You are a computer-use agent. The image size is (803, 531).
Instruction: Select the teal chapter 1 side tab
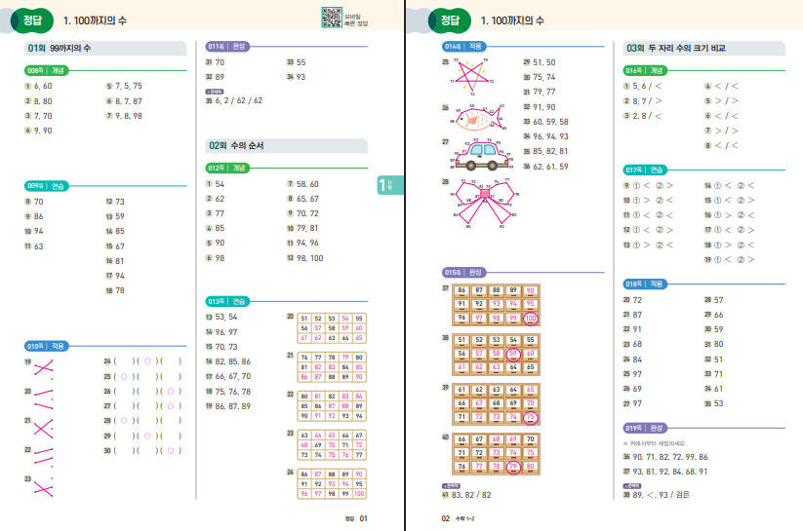click(x=390, y=185)
